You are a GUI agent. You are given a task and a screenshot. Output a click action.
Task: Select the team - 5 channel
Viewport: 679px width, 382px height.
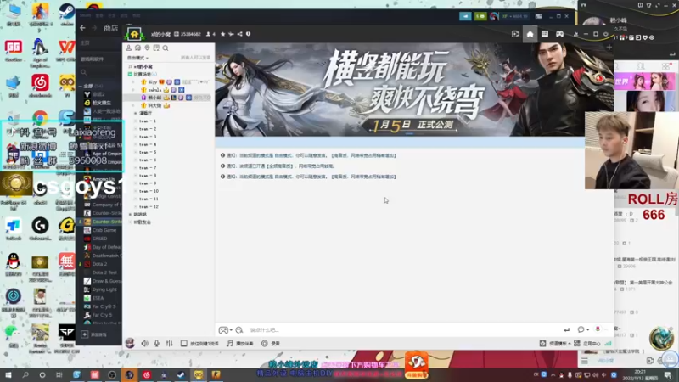click(148, 153)
